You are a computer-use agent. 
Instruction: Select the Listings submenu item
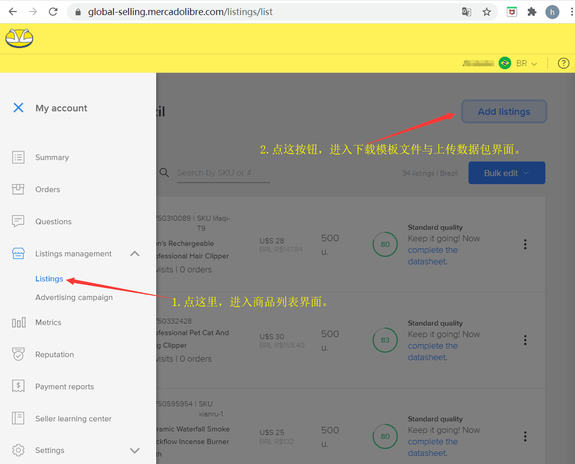tap(49, 279)
